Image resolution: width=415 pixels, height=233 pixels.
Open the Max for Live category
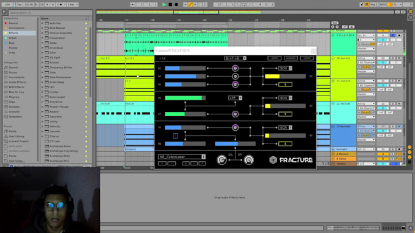click(16, 92)
